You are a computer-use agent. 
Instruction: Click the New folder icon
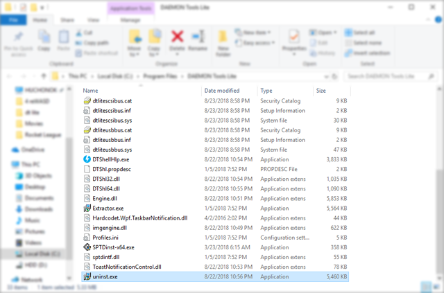[x=223, y=37]
